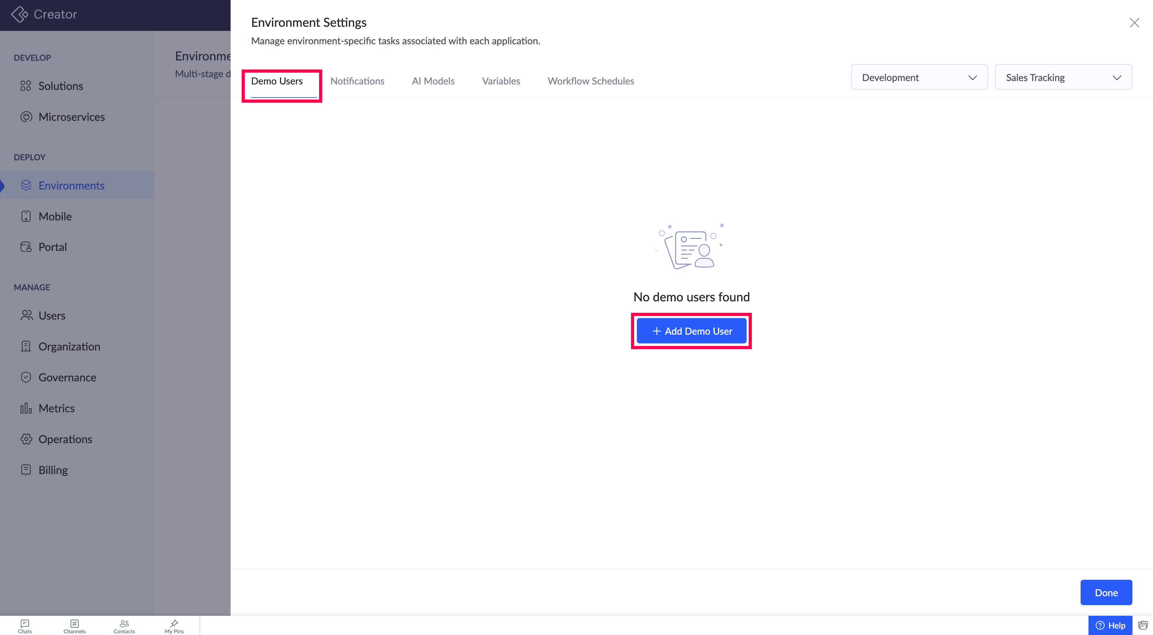Close the Environment Settings panel
The height and width of the screenshot is (635, 1153).
(x=1134, y=23)
